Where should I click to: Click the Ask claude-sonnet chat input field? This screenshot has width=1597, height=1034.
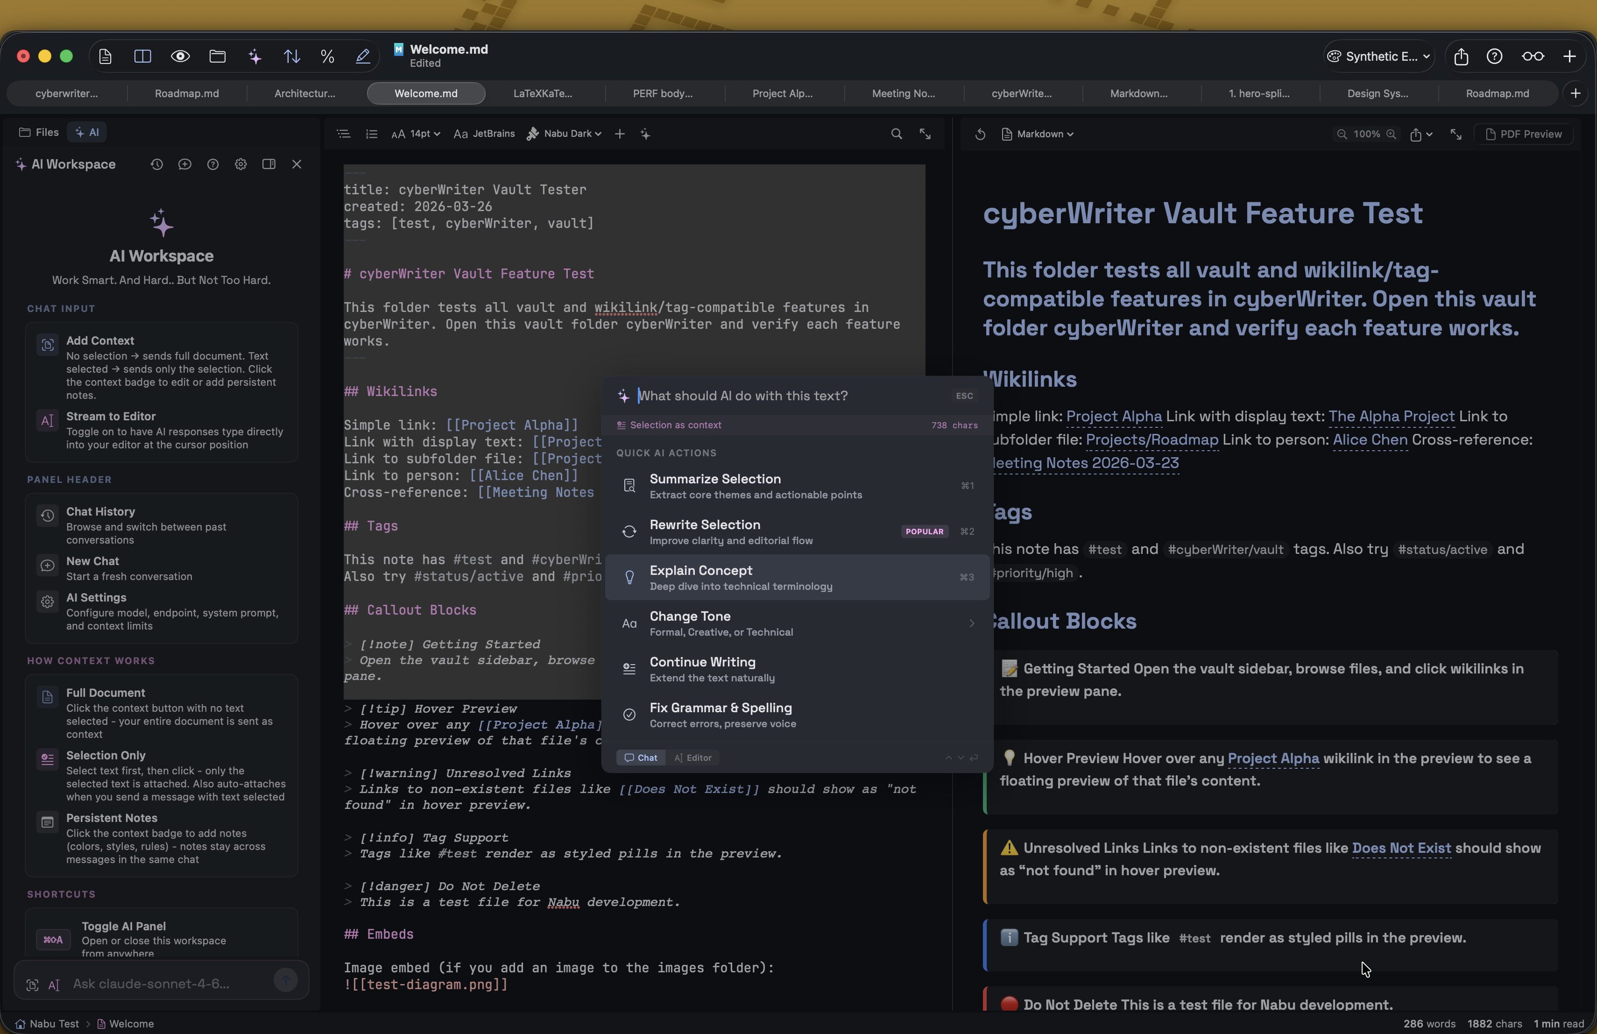click(161, 984)
